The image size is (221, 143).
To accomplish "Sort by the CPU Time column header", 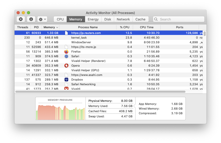I will point(147,27).
